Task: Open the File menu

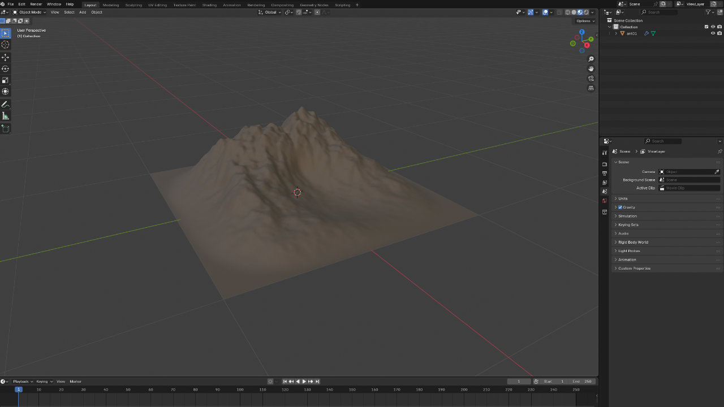Action: coord(10,5)
